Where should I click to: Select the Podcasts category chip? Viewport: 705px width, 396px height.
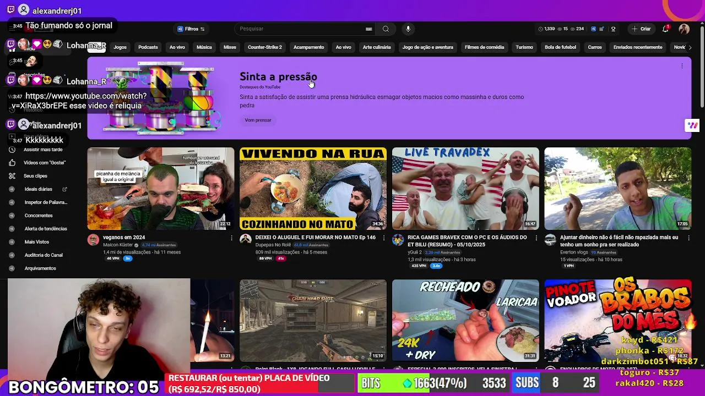[148, 47]
